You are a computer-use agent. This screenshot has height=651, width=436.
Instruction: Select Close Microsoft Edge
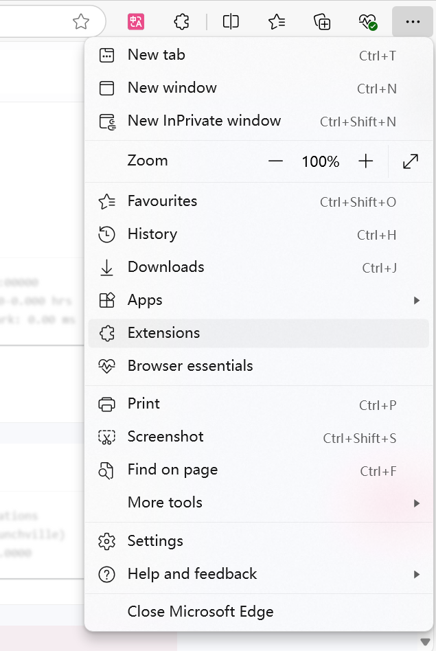click(200, 612)
